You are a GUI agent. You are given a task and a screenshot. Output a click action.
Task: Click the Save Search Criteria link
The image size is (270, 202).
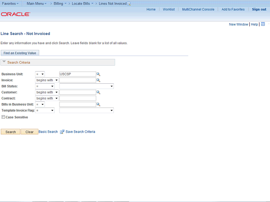pos(80,132)
